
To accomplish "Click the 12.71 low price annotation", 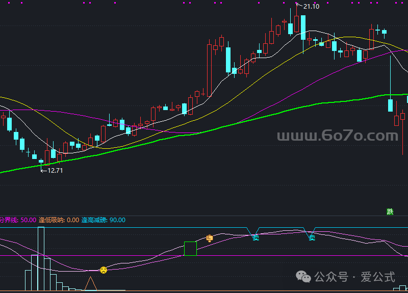I will click(x=55, y=170).
